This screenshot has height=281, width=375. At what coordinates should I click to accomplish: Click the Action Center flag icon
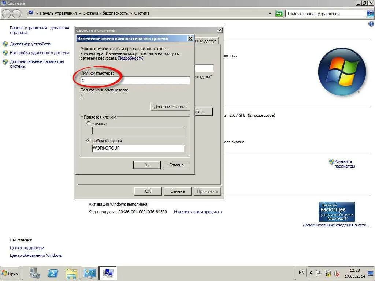click(x=319, y=273)
